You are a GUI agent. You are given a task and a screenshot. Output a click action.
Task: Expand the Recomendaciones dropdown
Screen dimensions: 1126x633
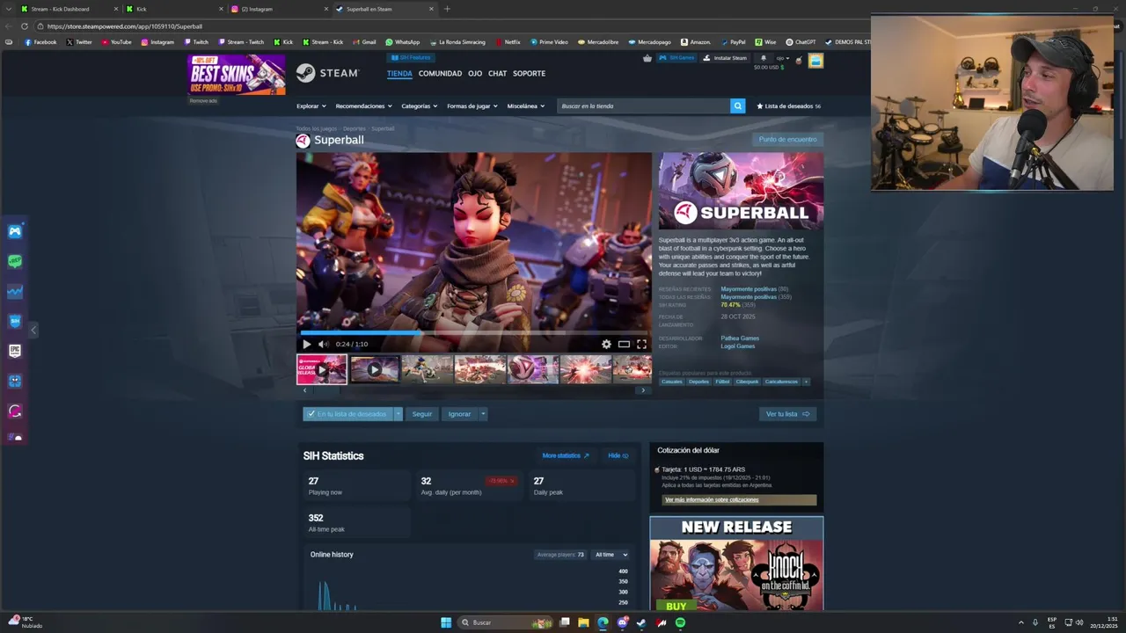click(x=363, y=106)
